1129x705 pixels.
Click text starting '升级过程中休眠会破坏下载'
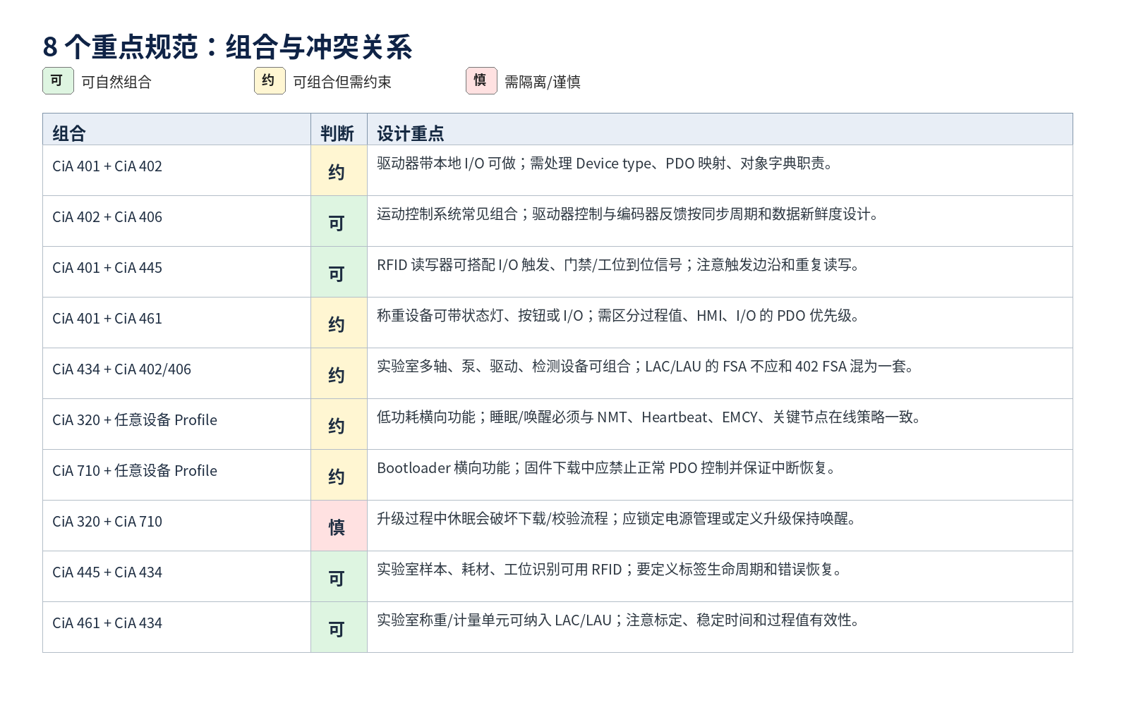tap(617, 519)
